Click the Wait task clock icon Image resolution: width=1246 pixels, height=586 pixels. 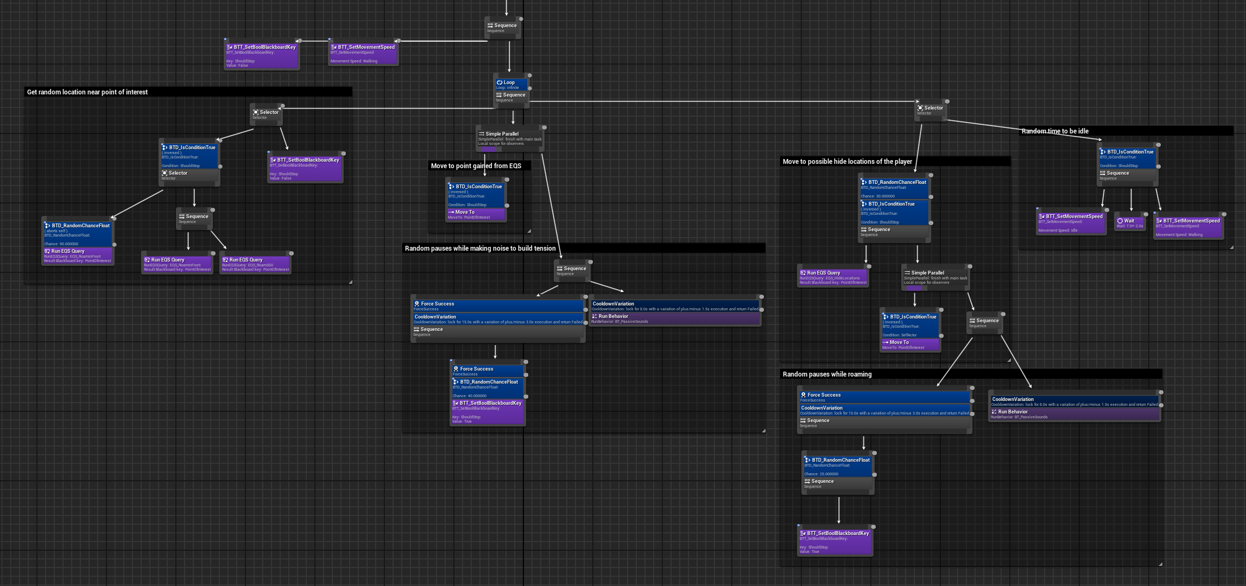pyautogui.click(x=1119, y=221)
